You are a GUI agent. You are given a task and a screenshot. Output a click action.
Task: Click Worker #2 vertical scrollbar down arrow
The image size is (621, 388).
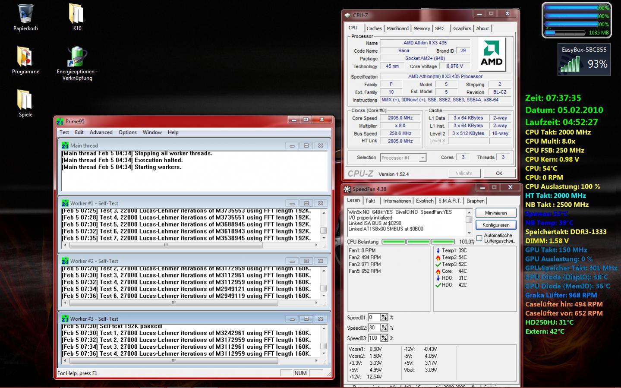(324, 296)
